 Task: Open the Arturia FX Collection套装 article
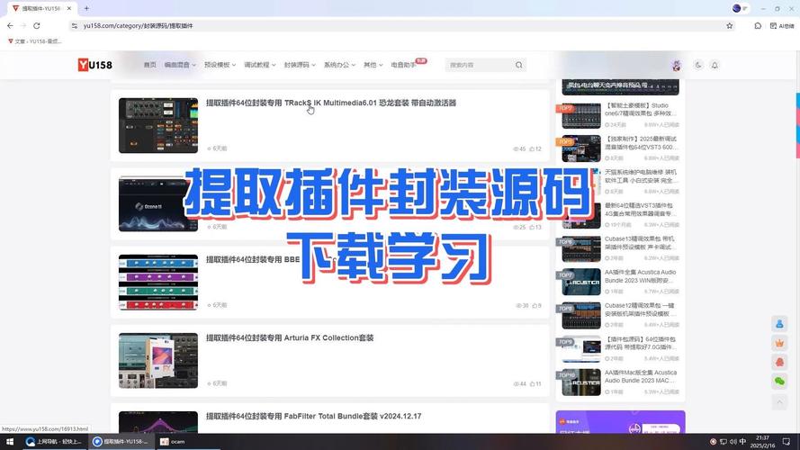coord(290,337)
